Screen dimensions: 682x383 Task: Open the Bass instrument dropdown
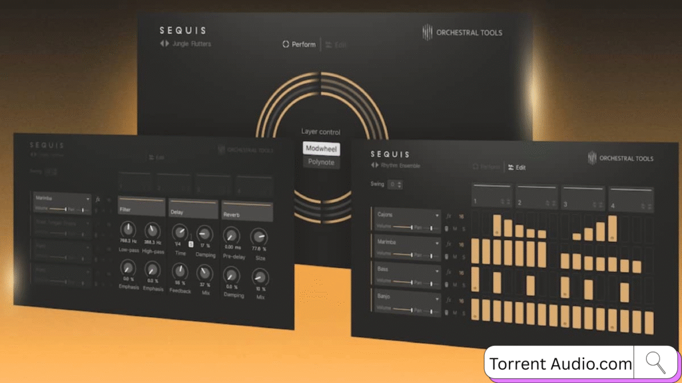pos(437,271)
